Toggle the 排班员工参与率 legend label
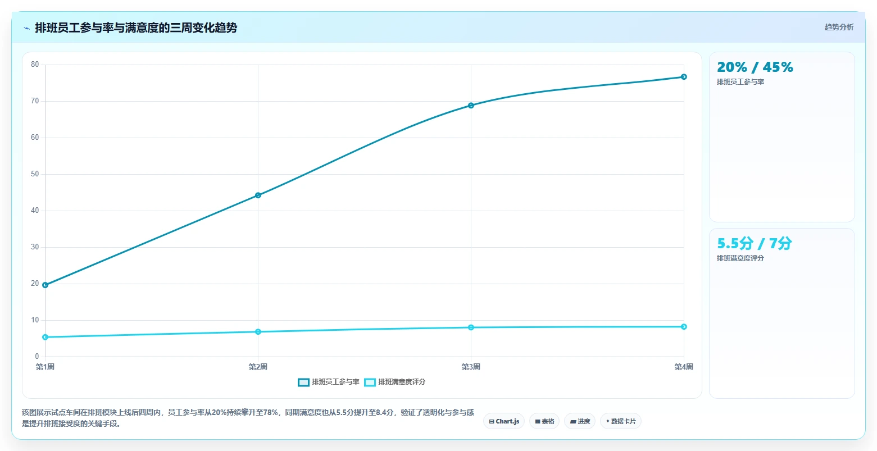877x451 pixels. click(x=335, y=382)
